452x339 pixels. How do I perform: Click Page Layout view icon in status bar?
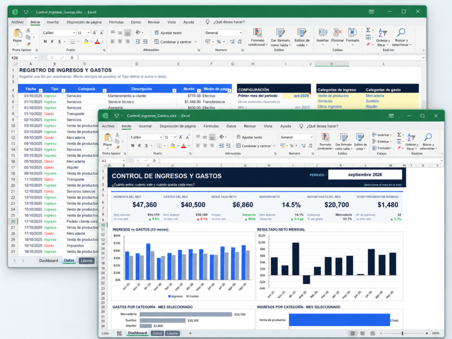[x=363, y=333]
